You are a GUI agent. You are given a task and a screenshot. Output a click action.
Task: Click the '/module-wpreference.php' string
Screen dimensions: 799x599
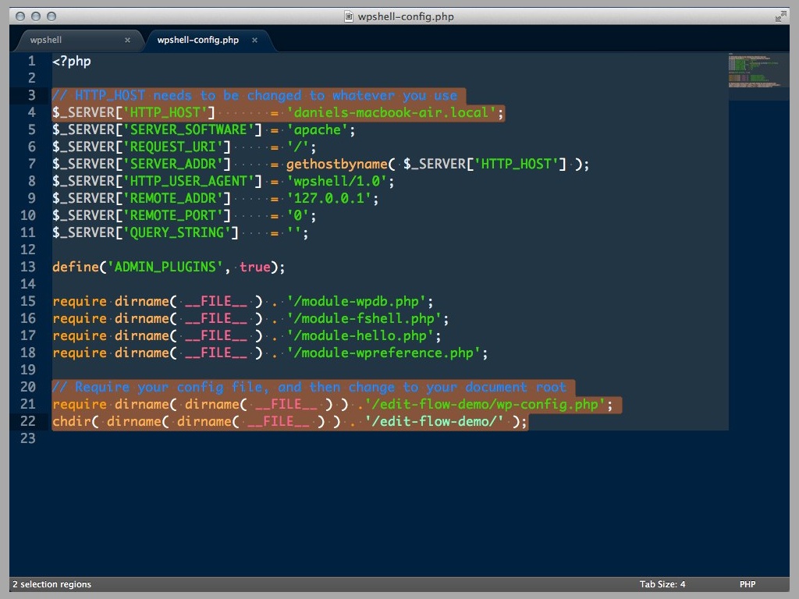pos(383,353)
